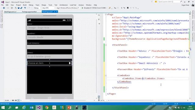Click the swap panes icon

[99, 20]
